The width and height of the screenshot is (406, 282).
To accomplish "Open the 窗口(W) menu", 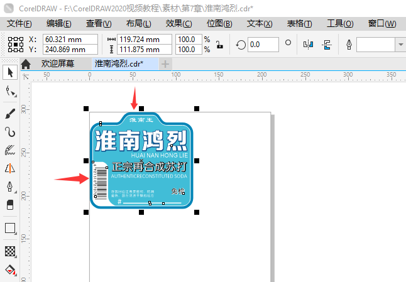I will (x=382, y=23).
